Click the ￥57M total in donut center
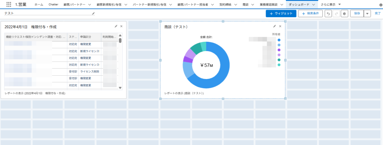 [x=206, y=65]
